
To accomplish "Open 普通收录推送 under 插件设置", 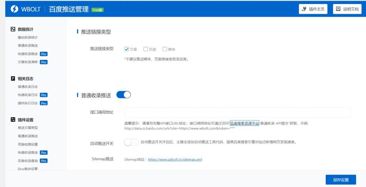I will 28,136.
